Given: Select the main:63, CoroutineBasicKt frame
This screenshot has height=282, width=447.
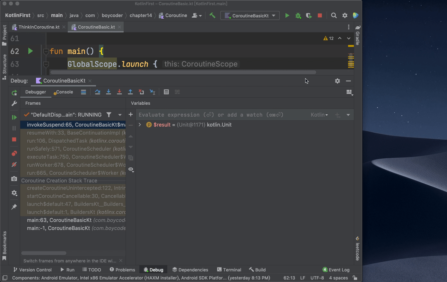Looking at the screenshot, I should coord(73,220).
